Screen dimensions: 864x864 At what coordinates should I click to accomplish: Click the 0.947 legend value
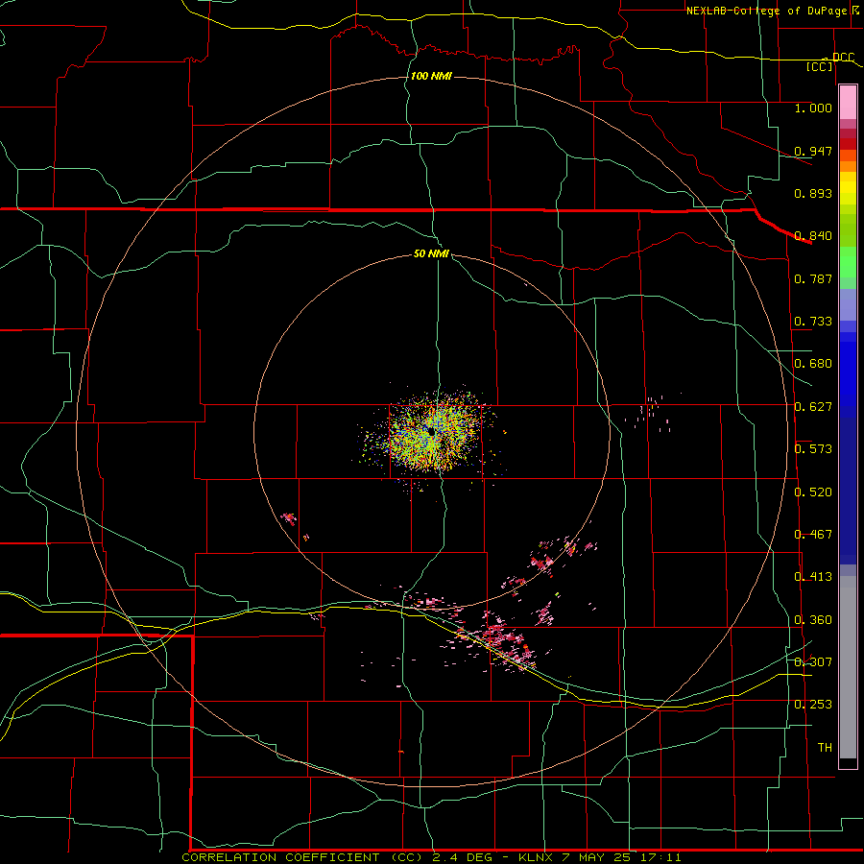click(x=813, y=151)
